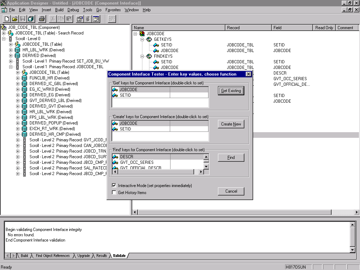
Task: Select the New Document toolbar icon
Action: pos(6,19)
